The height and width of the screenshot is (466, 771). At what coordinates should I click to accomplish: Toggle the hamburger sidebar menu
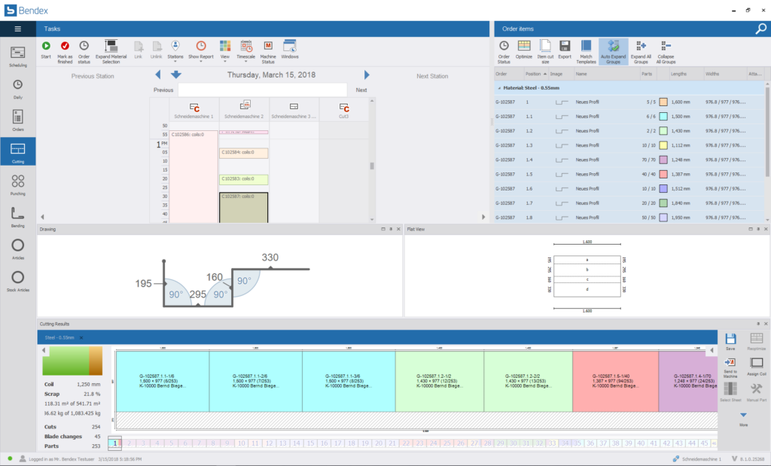click(18, 29)
